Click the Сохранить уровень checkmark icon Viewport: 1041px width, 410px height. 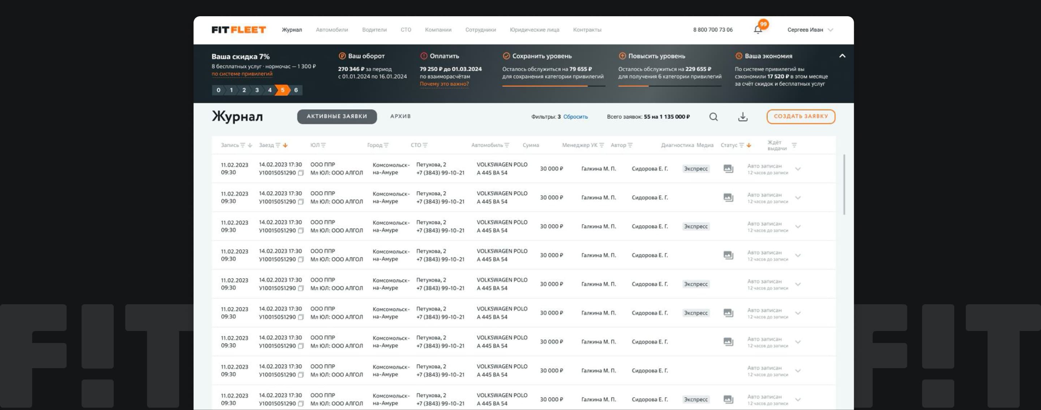coord(506,56)
